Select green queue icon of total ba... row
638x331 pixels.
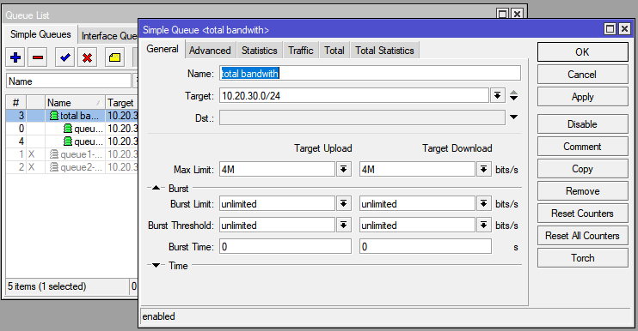tap(53, 116)
